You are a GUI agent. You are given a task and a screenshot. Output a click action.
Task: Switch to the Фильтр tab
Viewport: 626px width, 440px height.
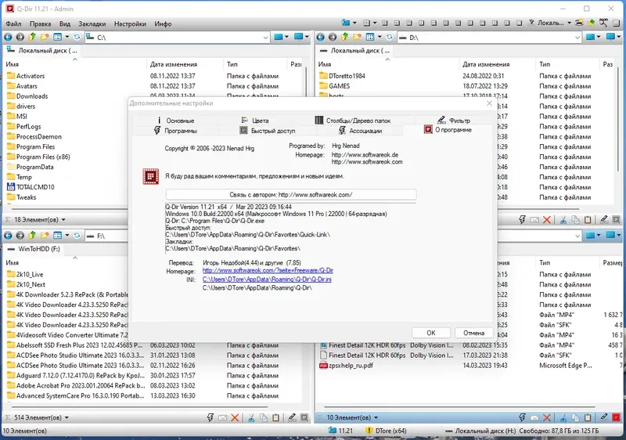[454, 121]
